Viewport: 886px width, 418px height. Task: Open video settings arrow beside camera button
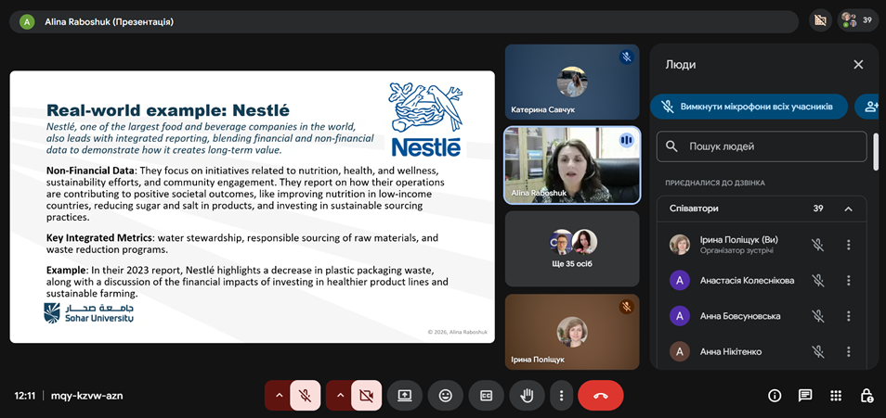339,396
